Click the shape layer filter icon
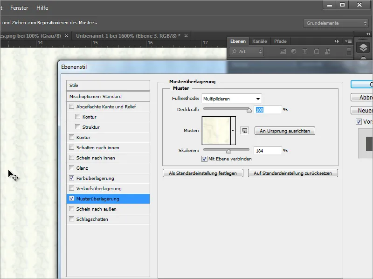 click(x=316, y=52)
